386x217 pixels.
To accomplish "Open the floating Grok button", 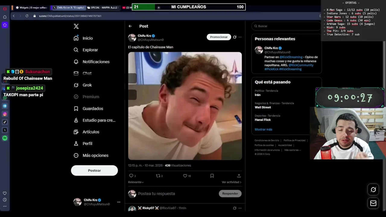I will pyautogui.click(x=373, y=190).
